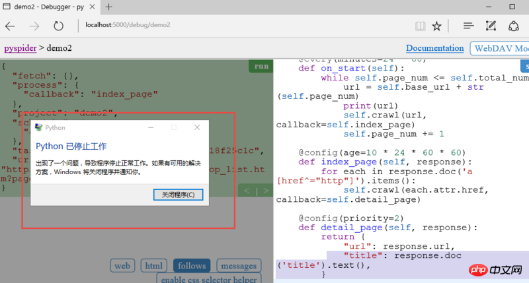This screenshot has width=529, height=283.
Task: Open the messages tab
Action: coord(238,266)
